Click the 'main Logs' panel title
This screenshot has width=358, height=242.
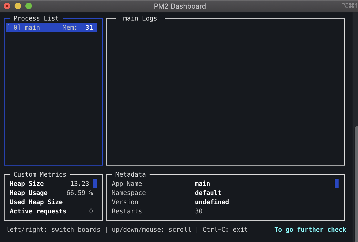pyautogui.click(x=140, y=18)
